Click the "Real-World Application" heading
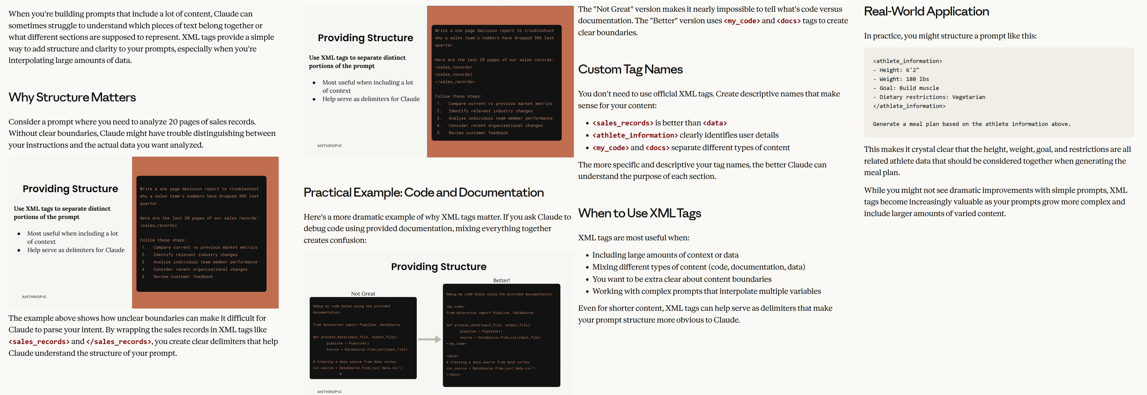This screenshot has height=395, width=1147. point(926,11)
